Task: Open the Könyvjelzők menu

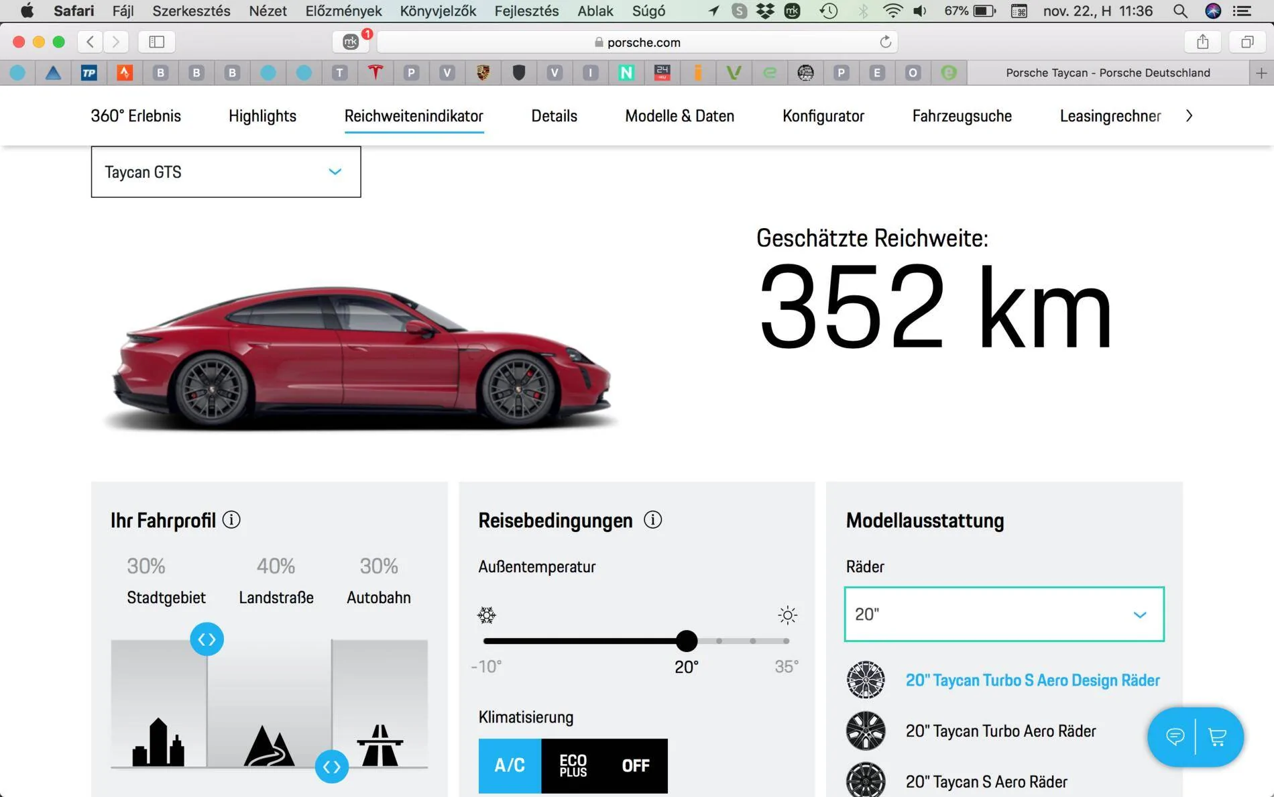Action: click(438, 11)
